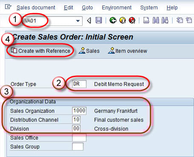The image size is (194, 157).
Task: Open the SAP window menu icon
Action: pyautogui.click(x=8, y=7)
